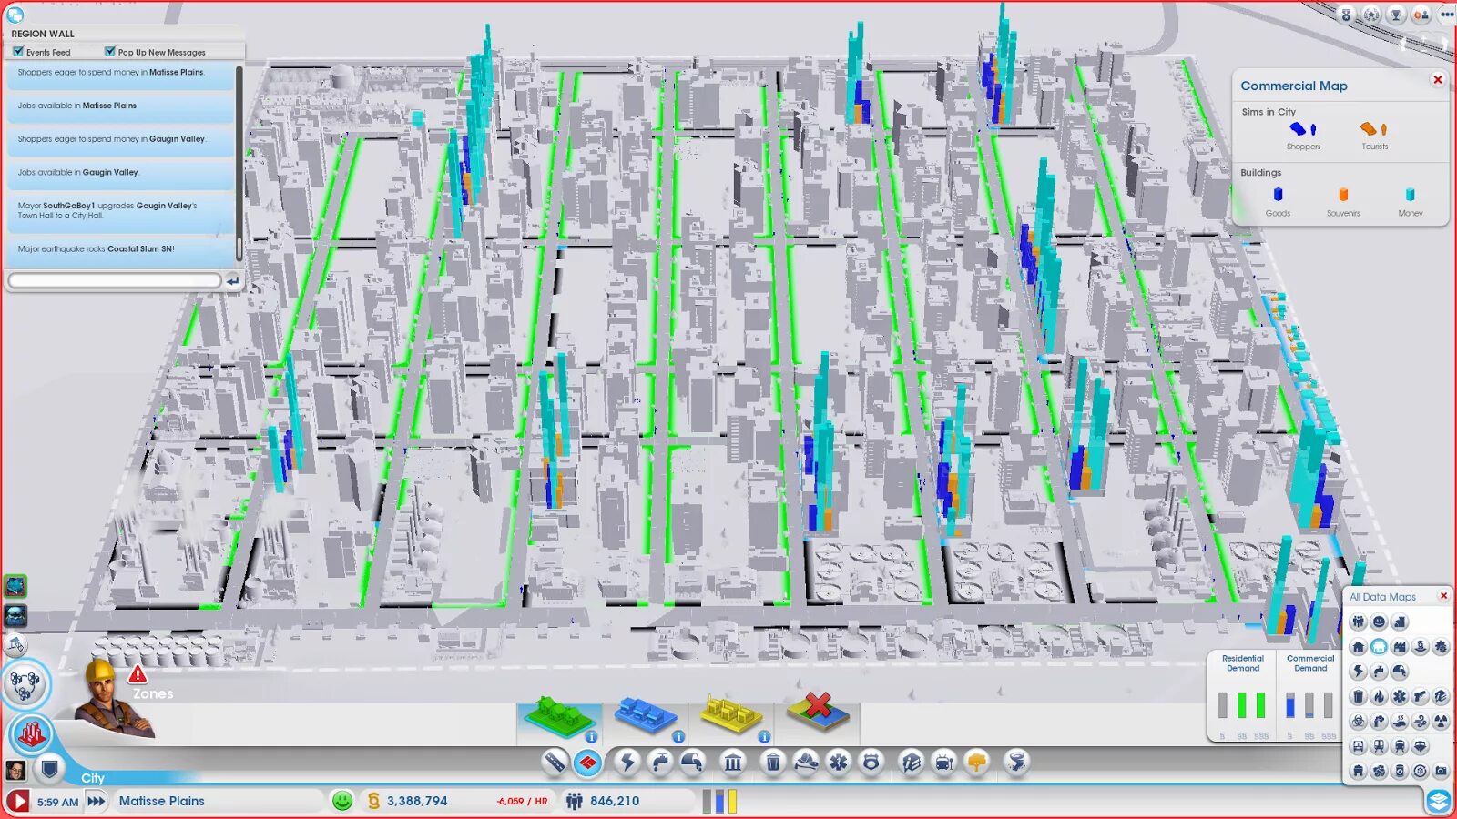Toggle the Events Feed checkbox

18,52
